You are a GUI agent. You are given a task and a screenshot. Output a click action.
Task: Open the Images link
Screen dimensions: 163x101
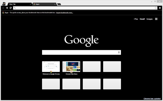pos(150,19)
